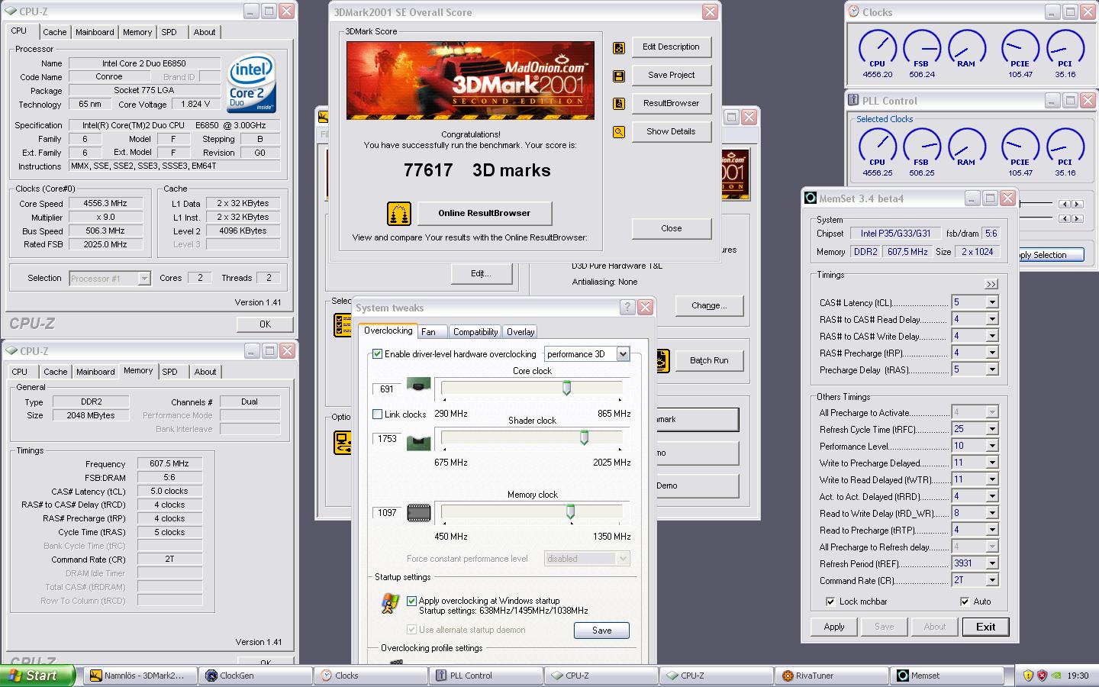Open Memset from the taskbar

(x=948, y=676)
